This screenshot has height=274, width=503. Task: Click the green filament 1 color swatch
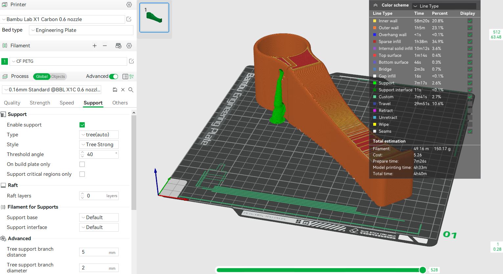(x=5, y=61)
